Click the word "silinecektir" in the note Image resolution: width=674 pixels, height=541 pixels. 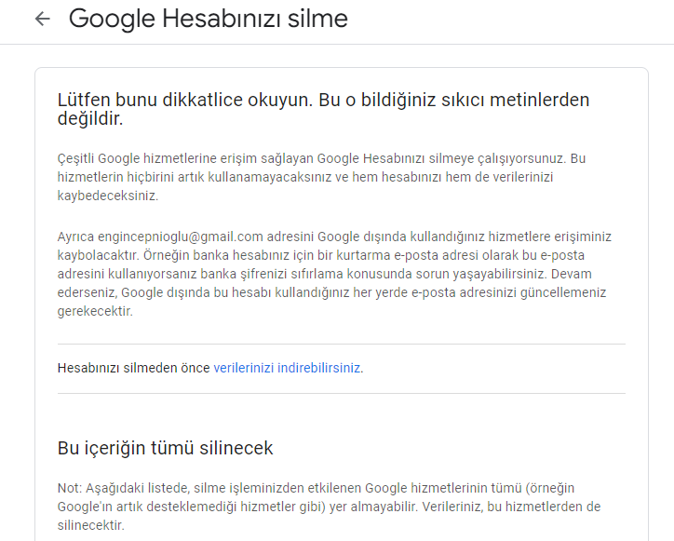coord(89,525)
